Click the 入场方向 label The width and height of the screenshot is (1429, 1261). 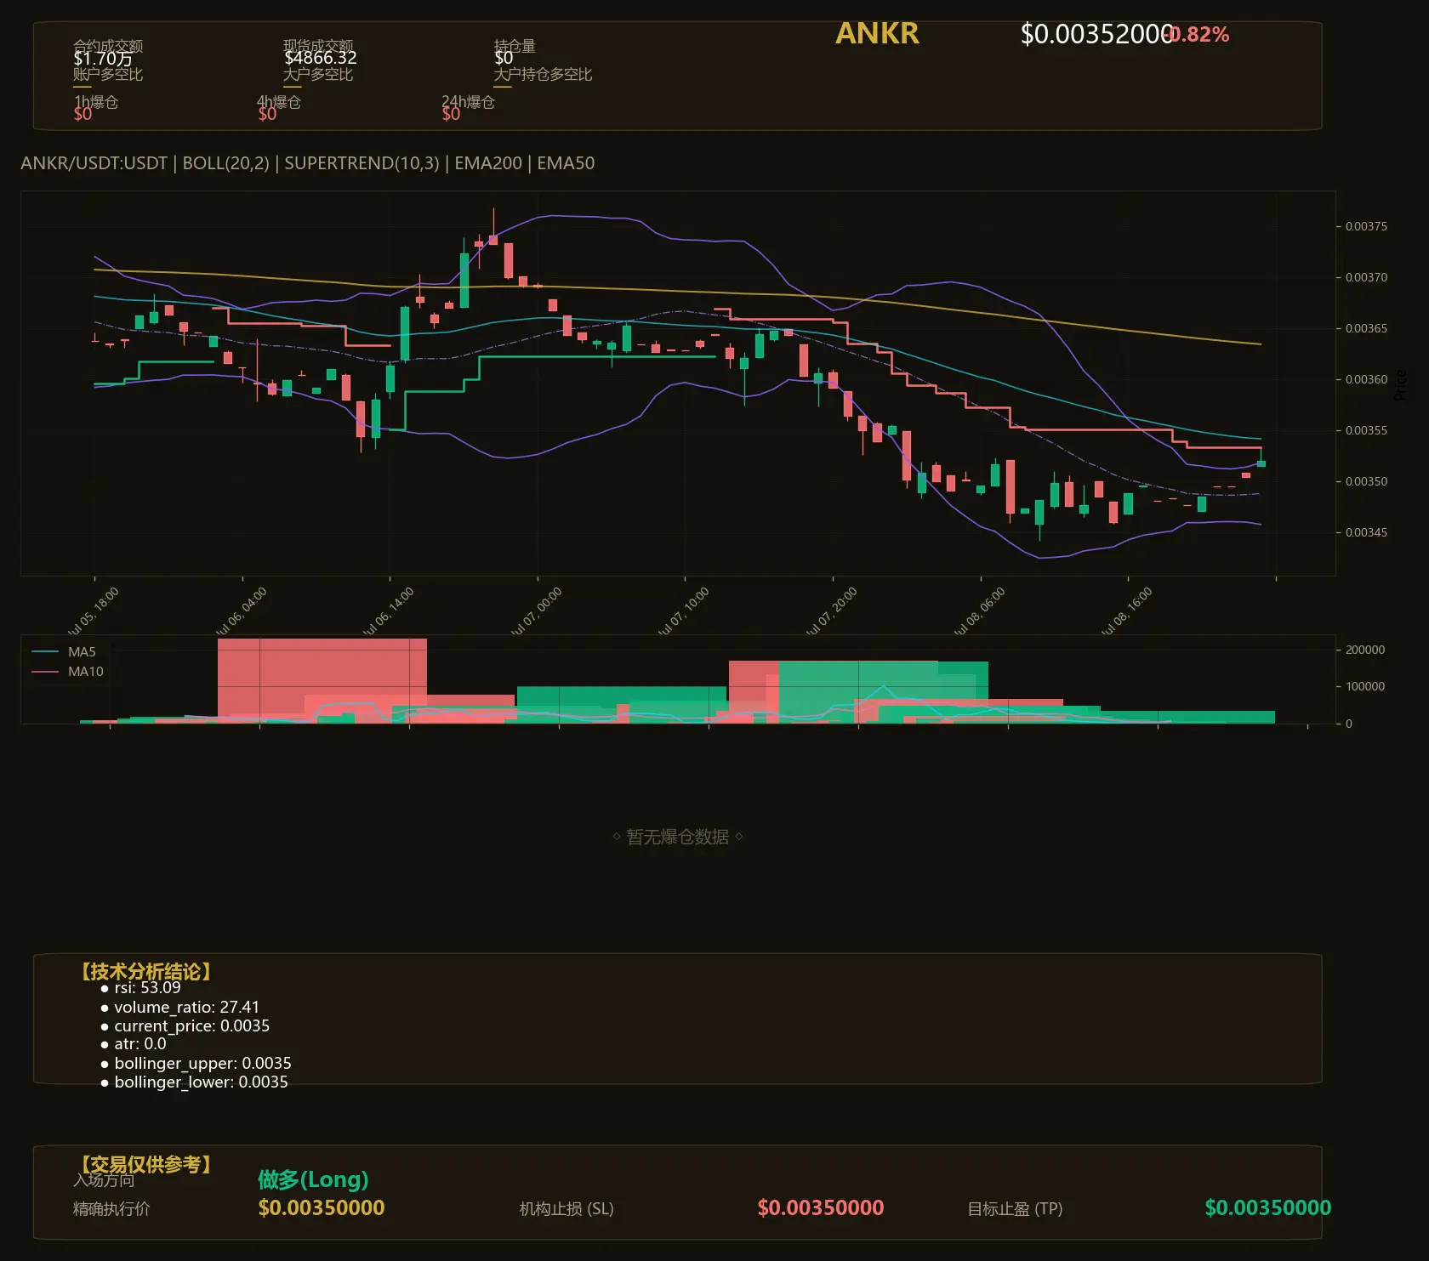104,1180
